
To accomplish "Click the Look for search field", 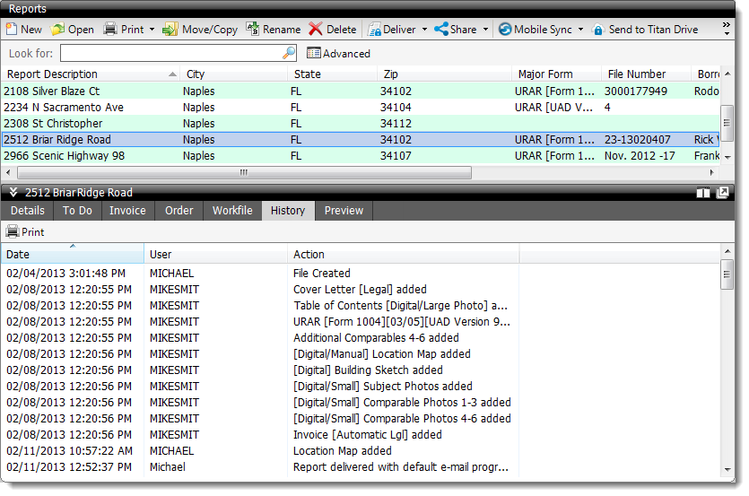I will (170, 54).
